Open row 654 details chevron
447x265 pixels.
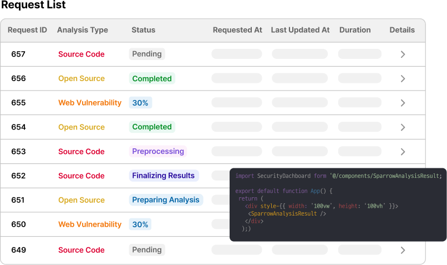click(403, 127)
